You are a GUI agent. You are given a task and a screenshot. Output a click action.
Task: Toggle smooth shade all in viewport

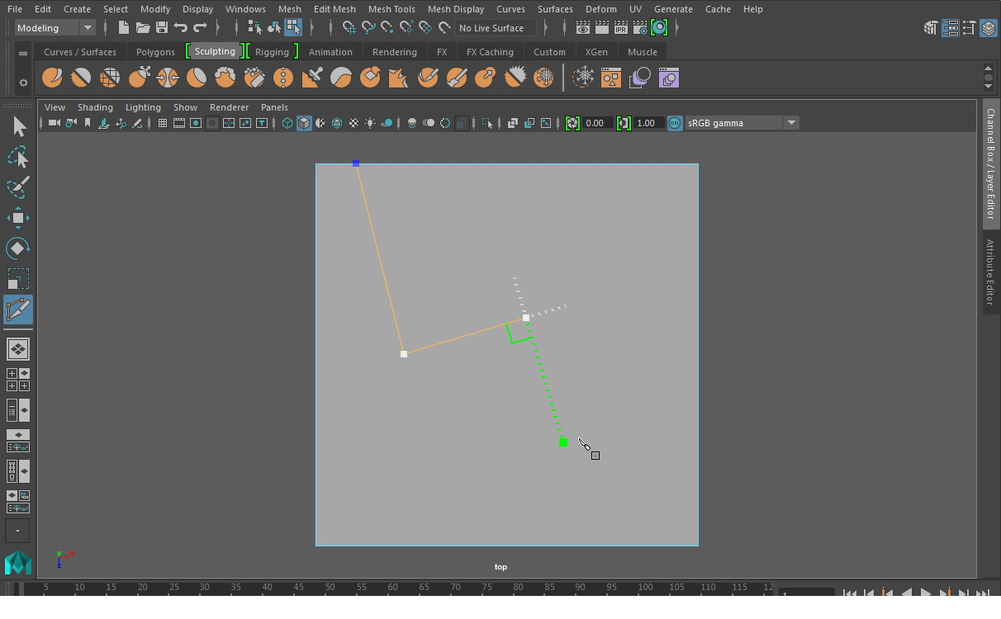[x=304, y=123]
